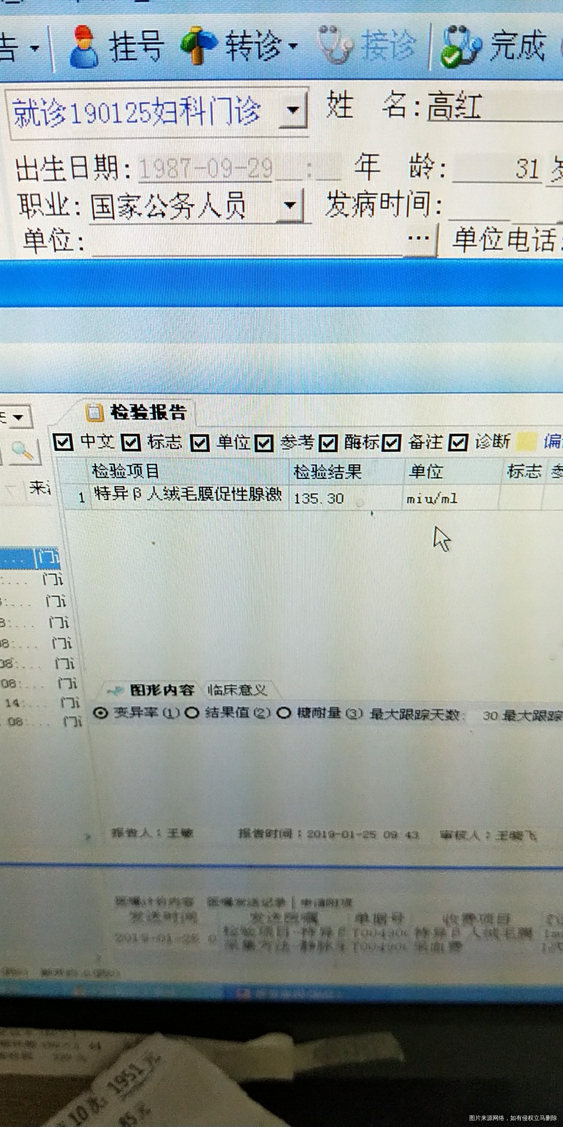Click the magnifier search icon
563x1127 pixels.
(23, 451)
